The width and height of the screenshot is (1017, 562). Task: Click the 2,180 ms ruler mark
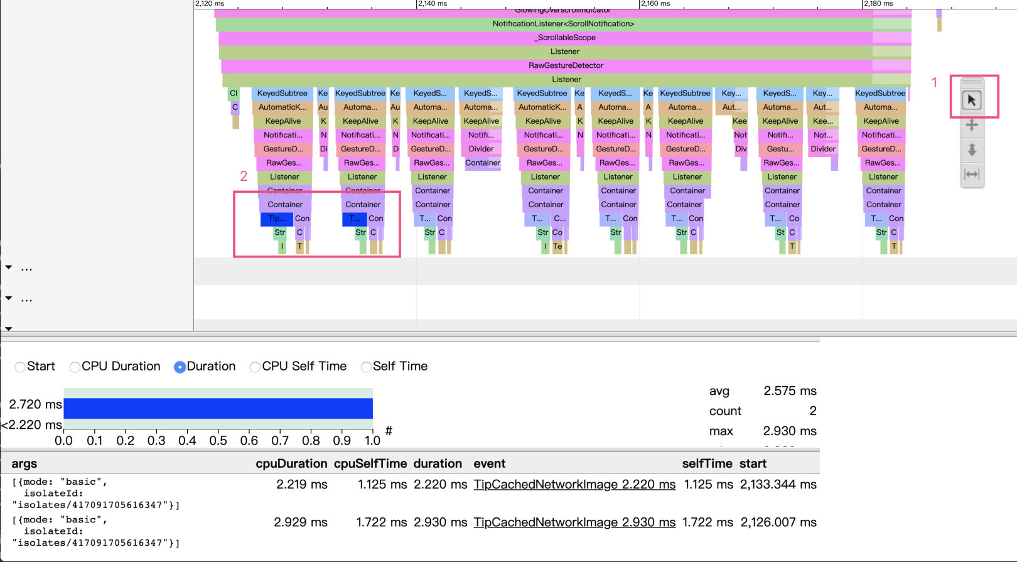(878, 4)
